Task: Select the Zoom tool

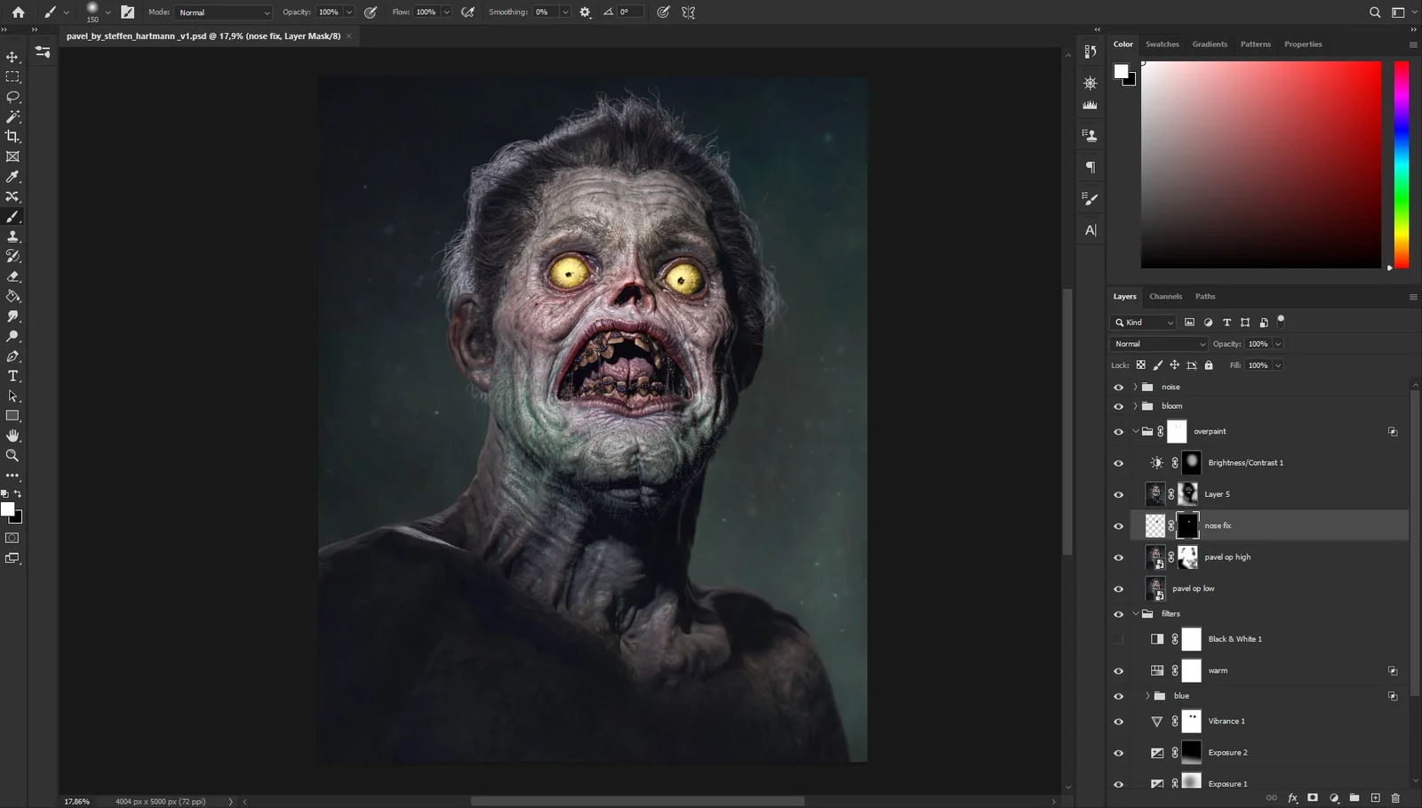Action: [12, 455]
